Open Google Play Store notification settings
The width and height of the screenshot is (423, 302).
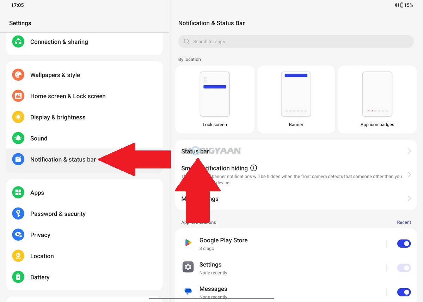click(223, 244)
